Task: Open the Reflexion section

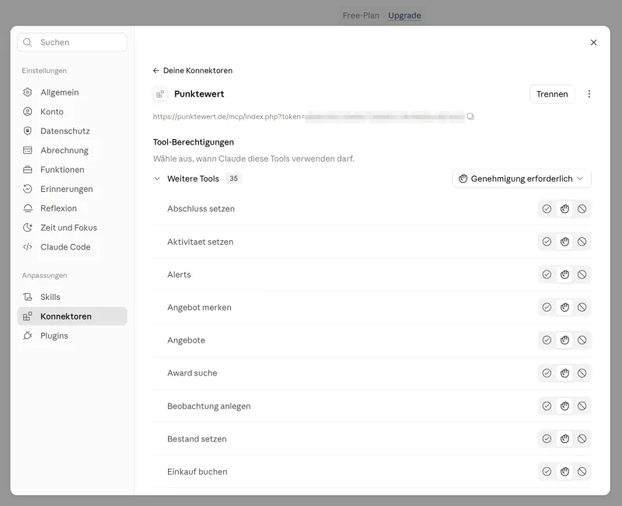Action: tap(72, 208)
